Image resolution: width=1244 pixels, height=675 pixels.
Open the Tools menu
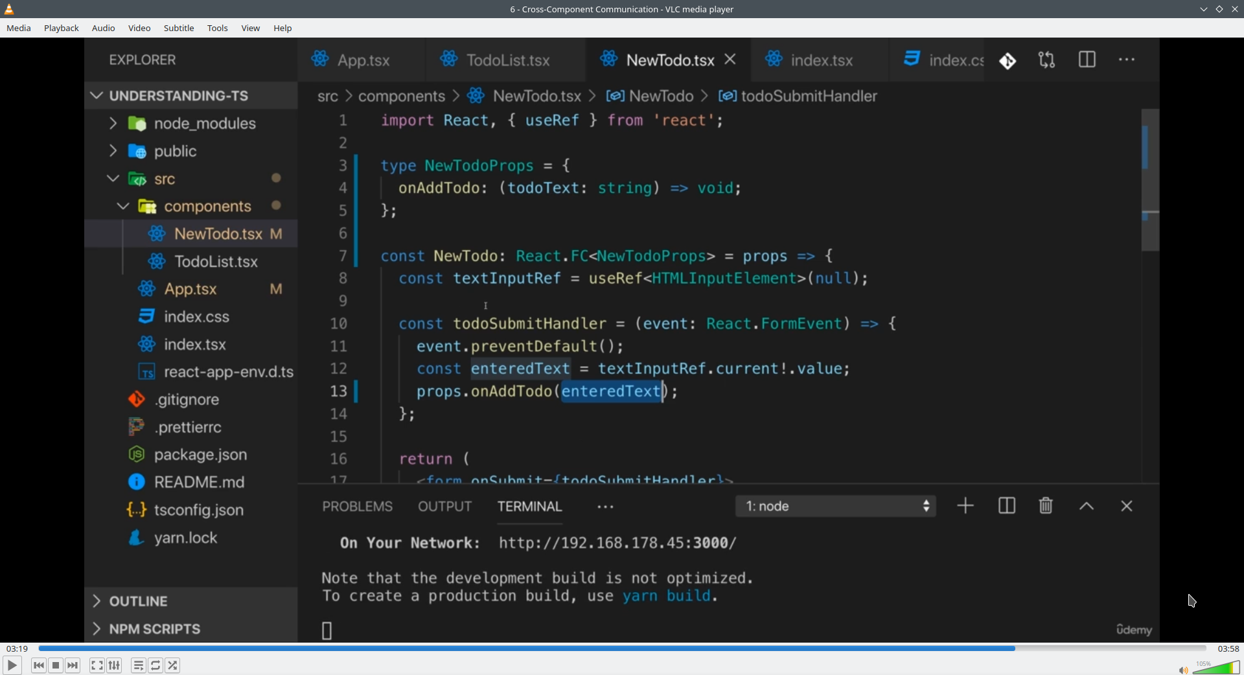(218, 28)
